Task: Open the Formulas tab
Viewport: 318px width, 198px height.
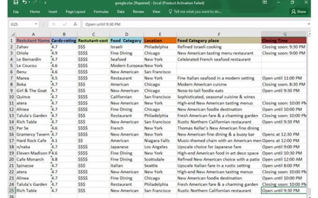Action: coord(101,12)
